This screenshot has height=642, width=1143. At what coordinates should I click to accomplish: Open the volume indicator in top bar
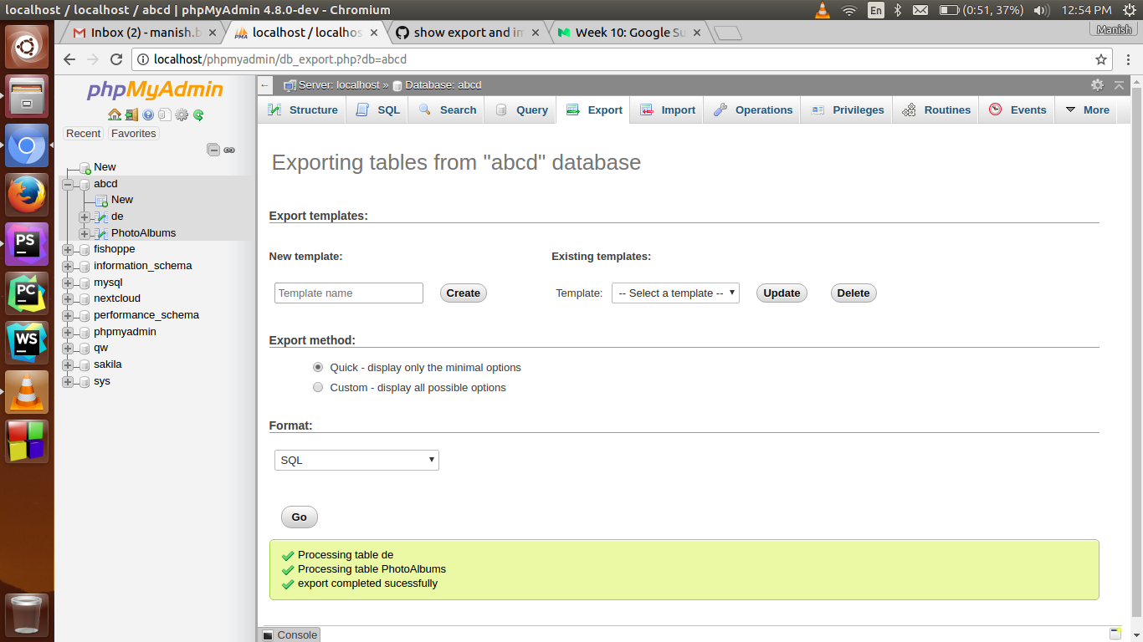(x=1042, y=10)
